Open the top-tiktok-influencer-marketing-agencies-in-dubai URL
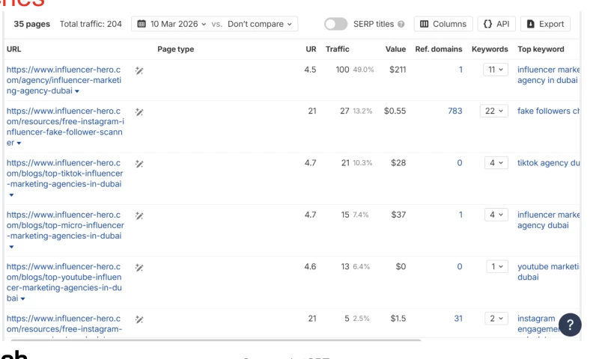Image resolution: width=599 pixels, height=359 pixels. (64, 174)
